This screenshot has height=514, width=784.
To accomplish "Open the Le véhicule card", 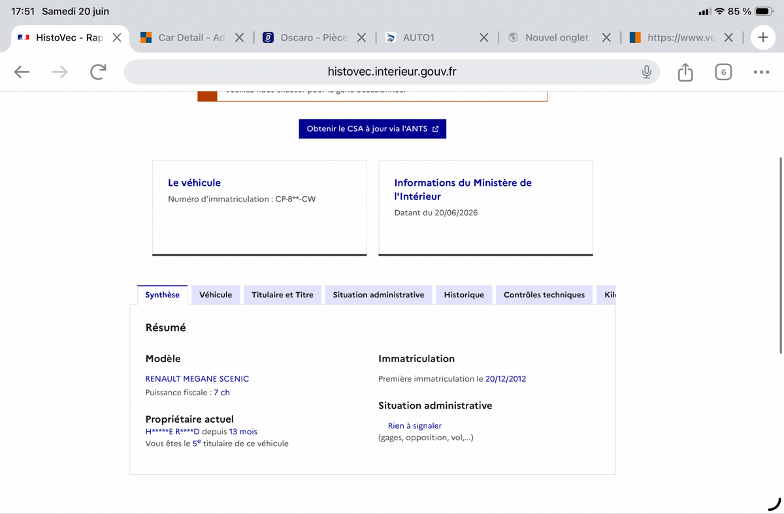I will [259, 207].
